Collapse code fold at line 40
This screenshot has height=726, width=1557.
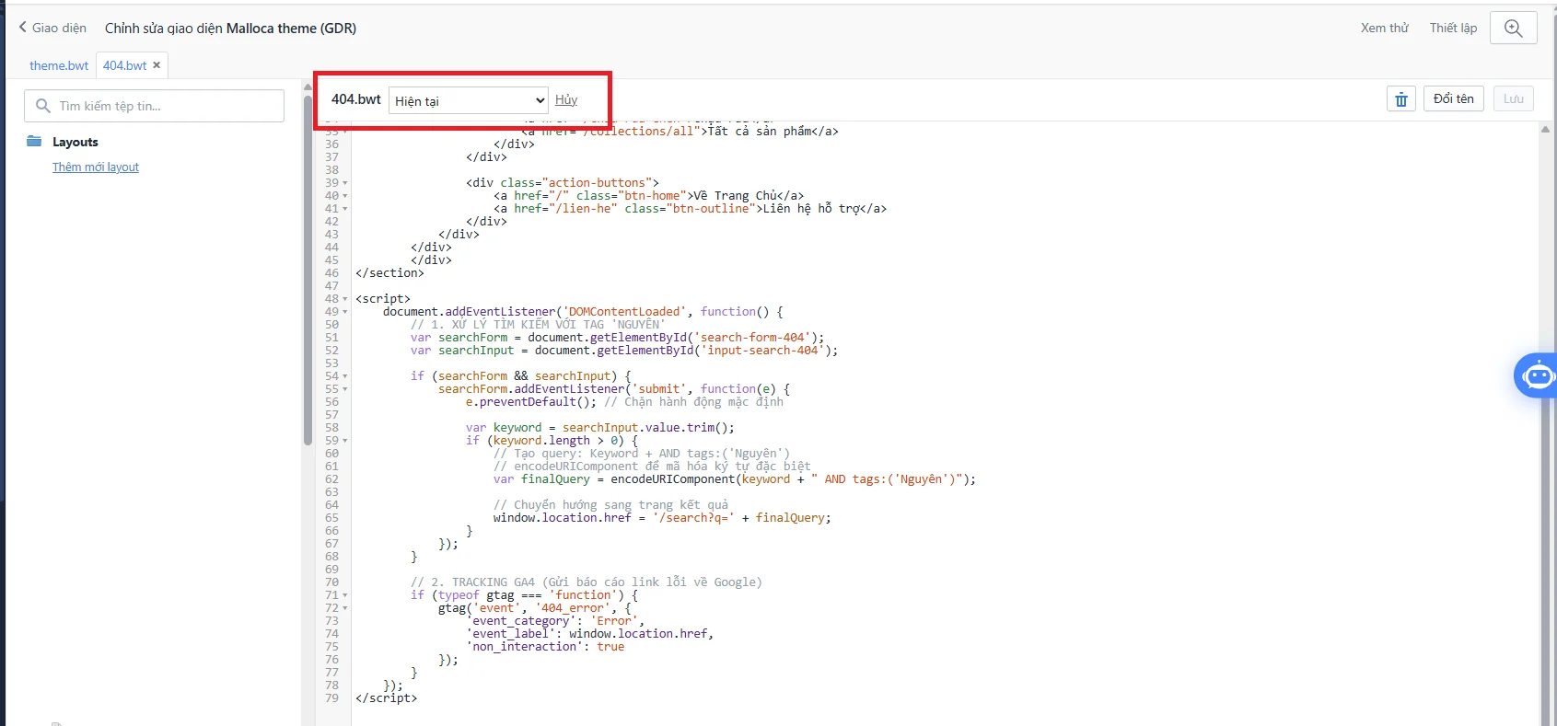[345, 196]
